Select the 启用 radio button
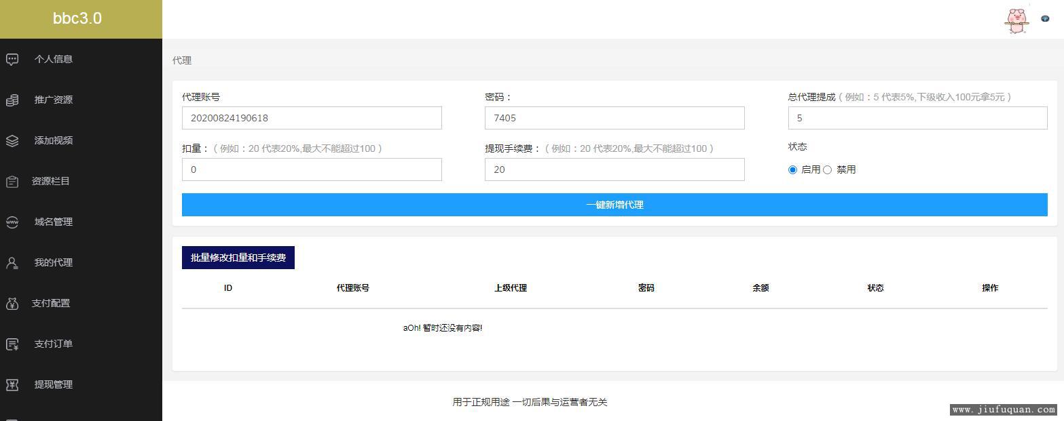Screen dimensions: 1064x421 coord(792,170)
